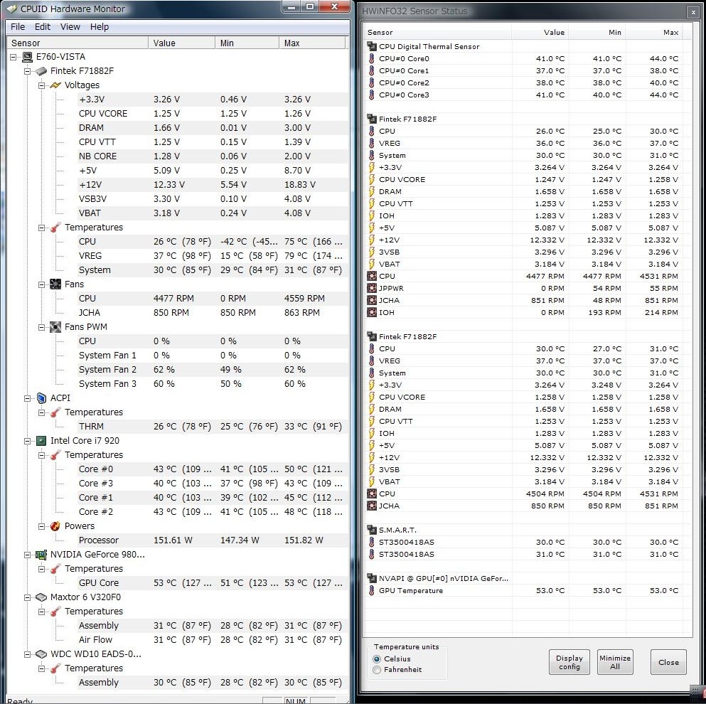Image resolution: width=706 pixels, height=704 pixels.
Task: Click the ACPI shield icon
Action: point(41,398)
